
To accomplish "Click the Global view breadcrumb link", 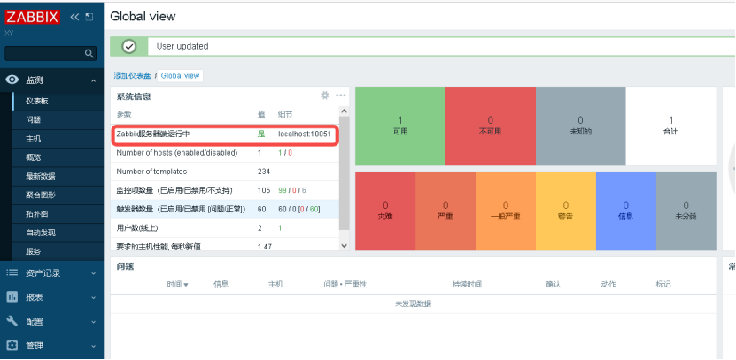I will pyautogui.click(x=181, y=75).
